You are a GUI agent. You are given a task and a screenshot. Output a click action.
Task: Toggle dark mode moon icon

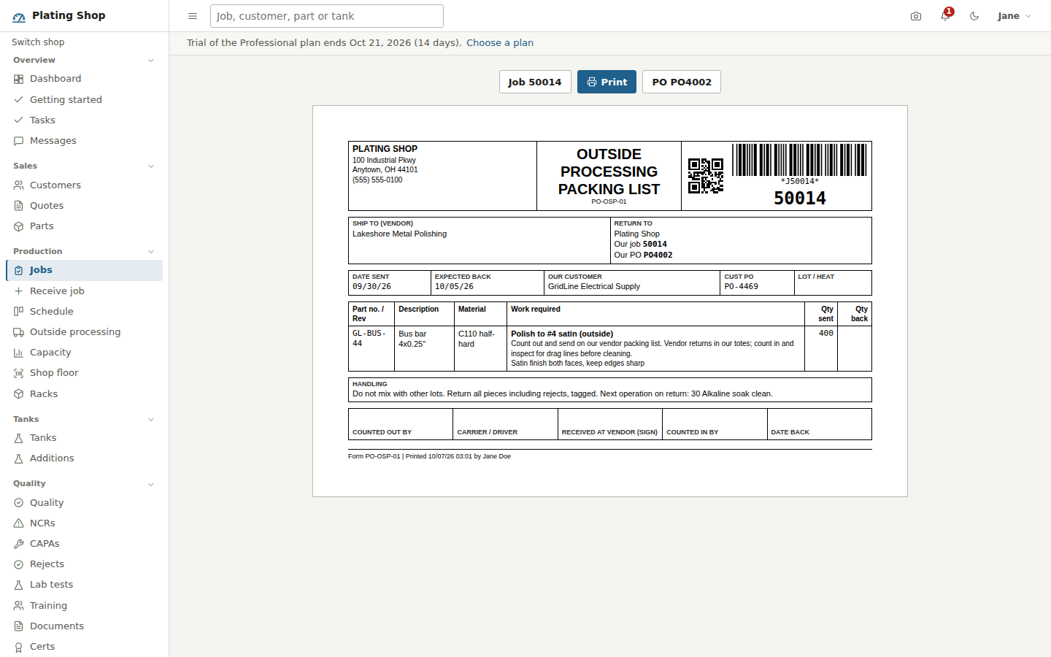[x=974, y=16]
